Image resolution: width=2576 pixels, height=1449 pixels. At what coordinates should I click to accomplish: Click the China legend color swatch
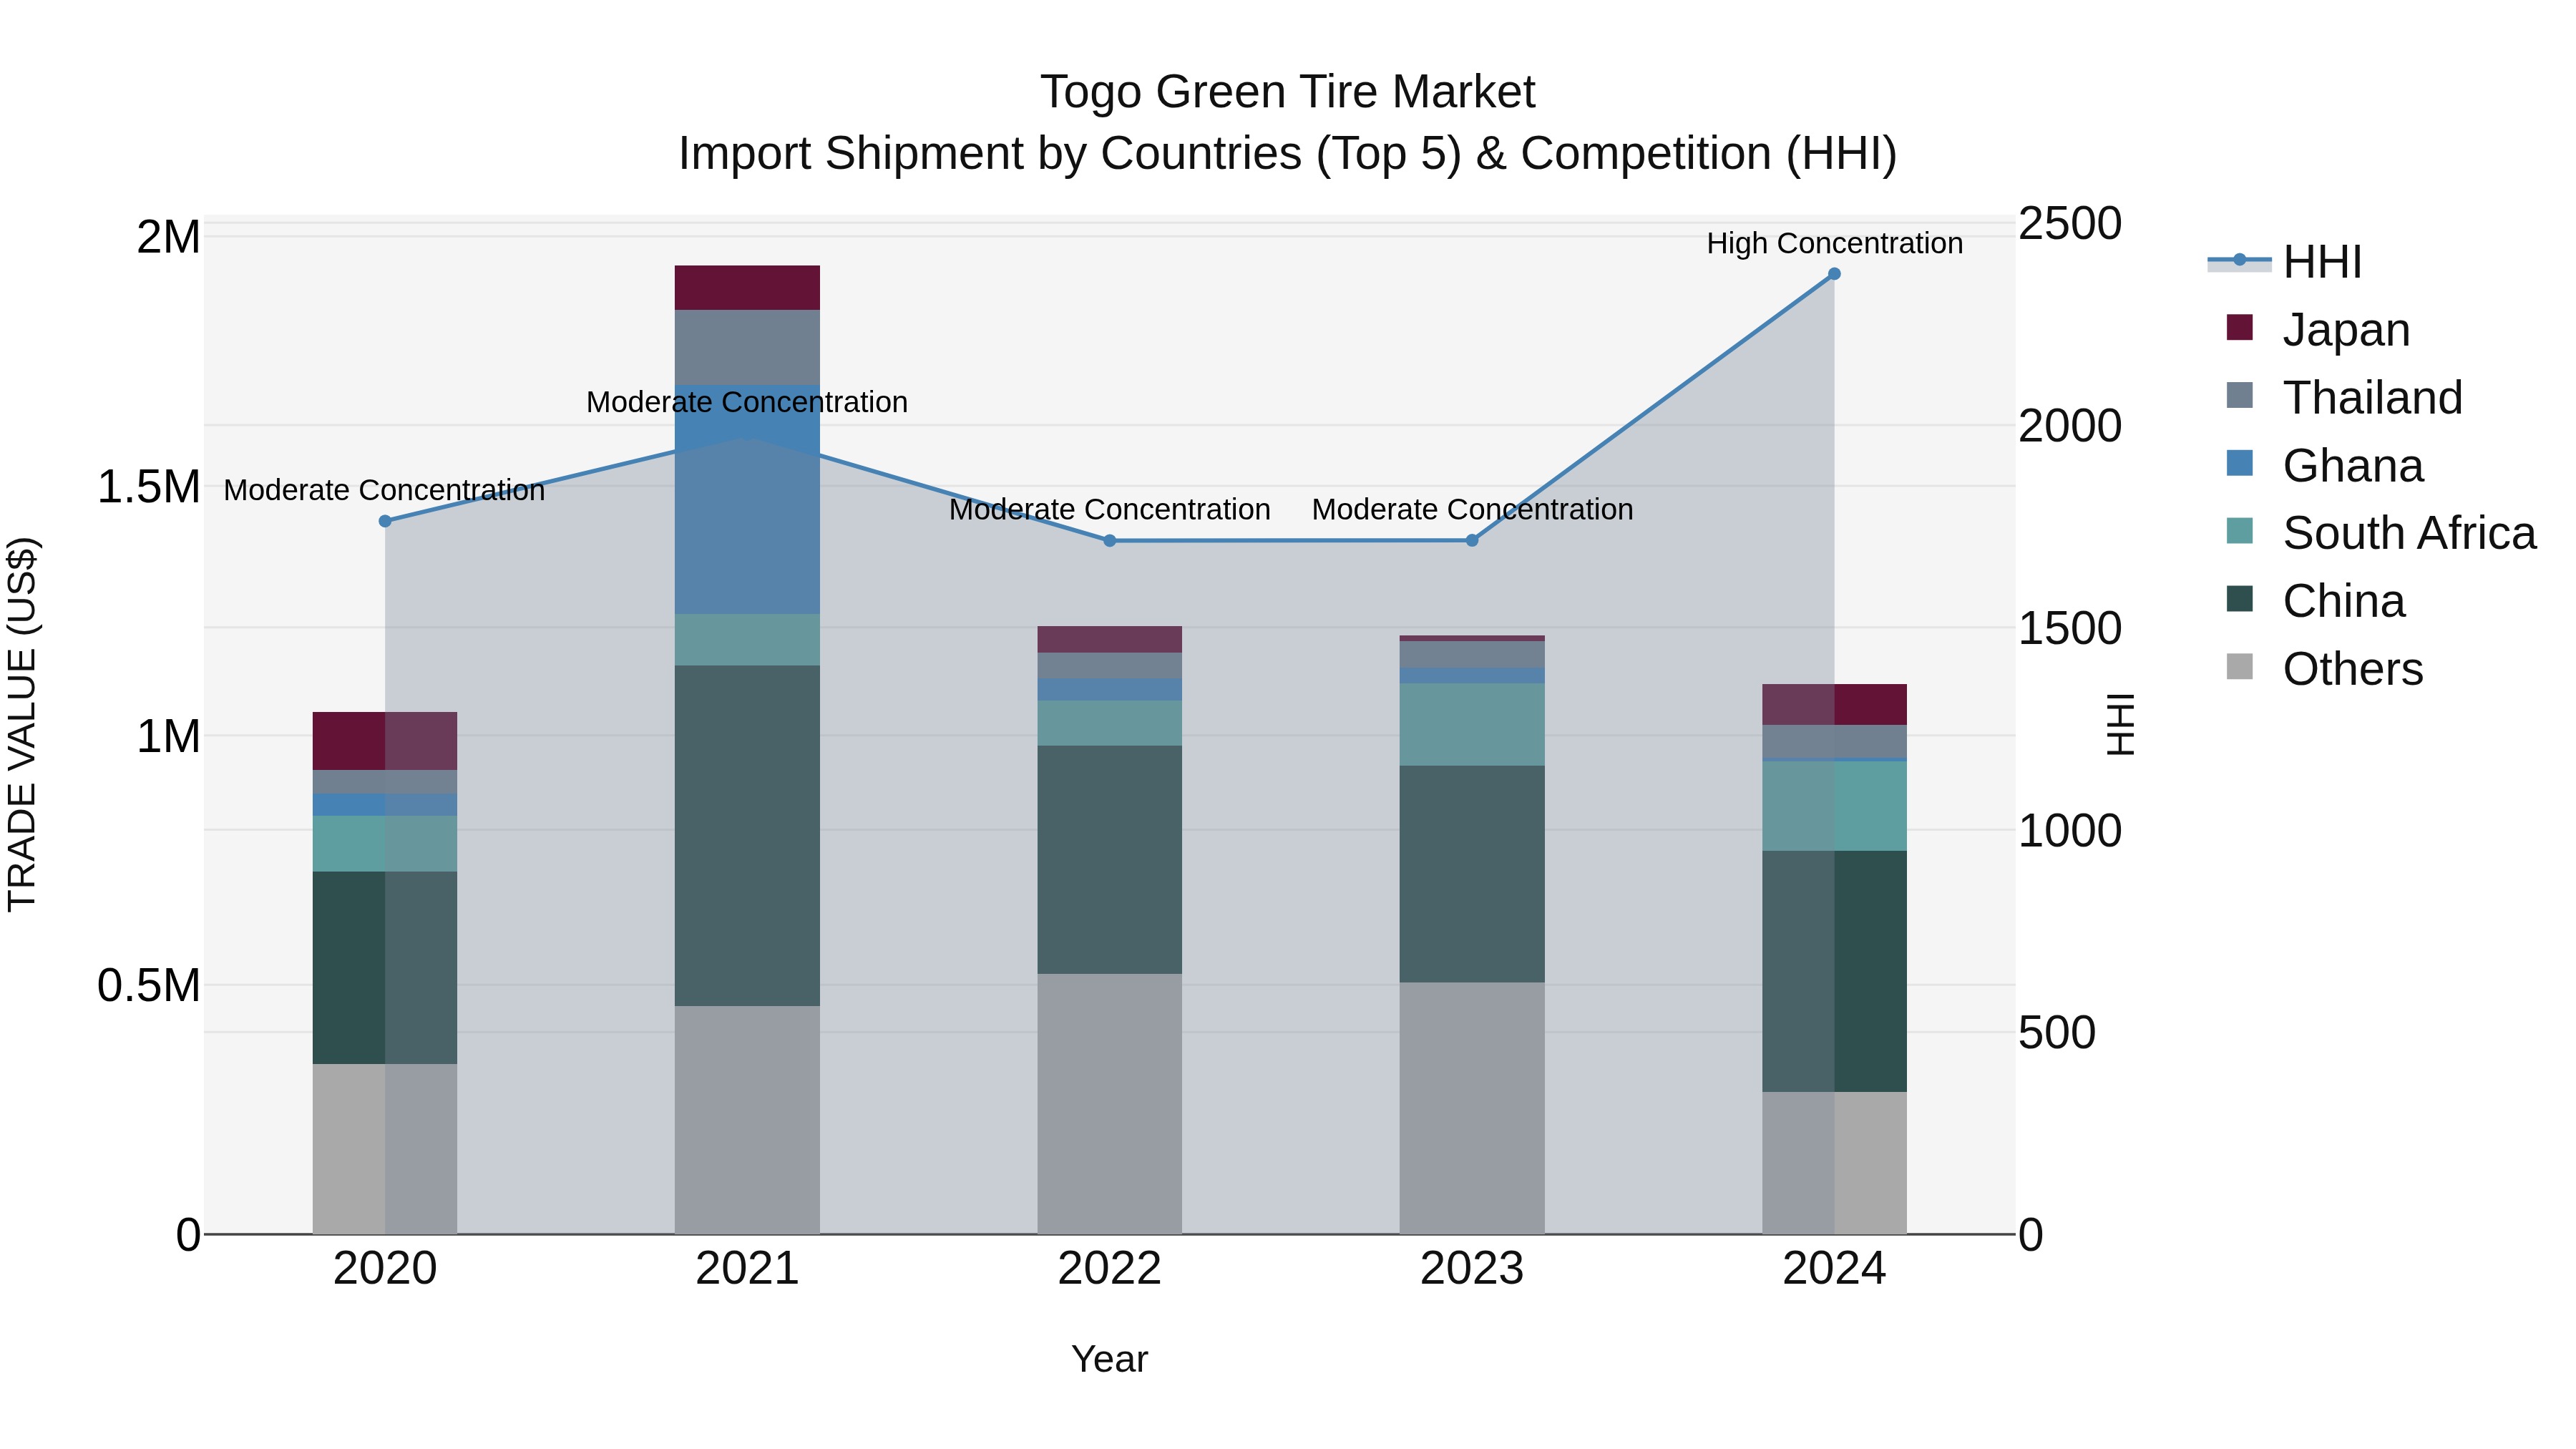click(2240, 599)
